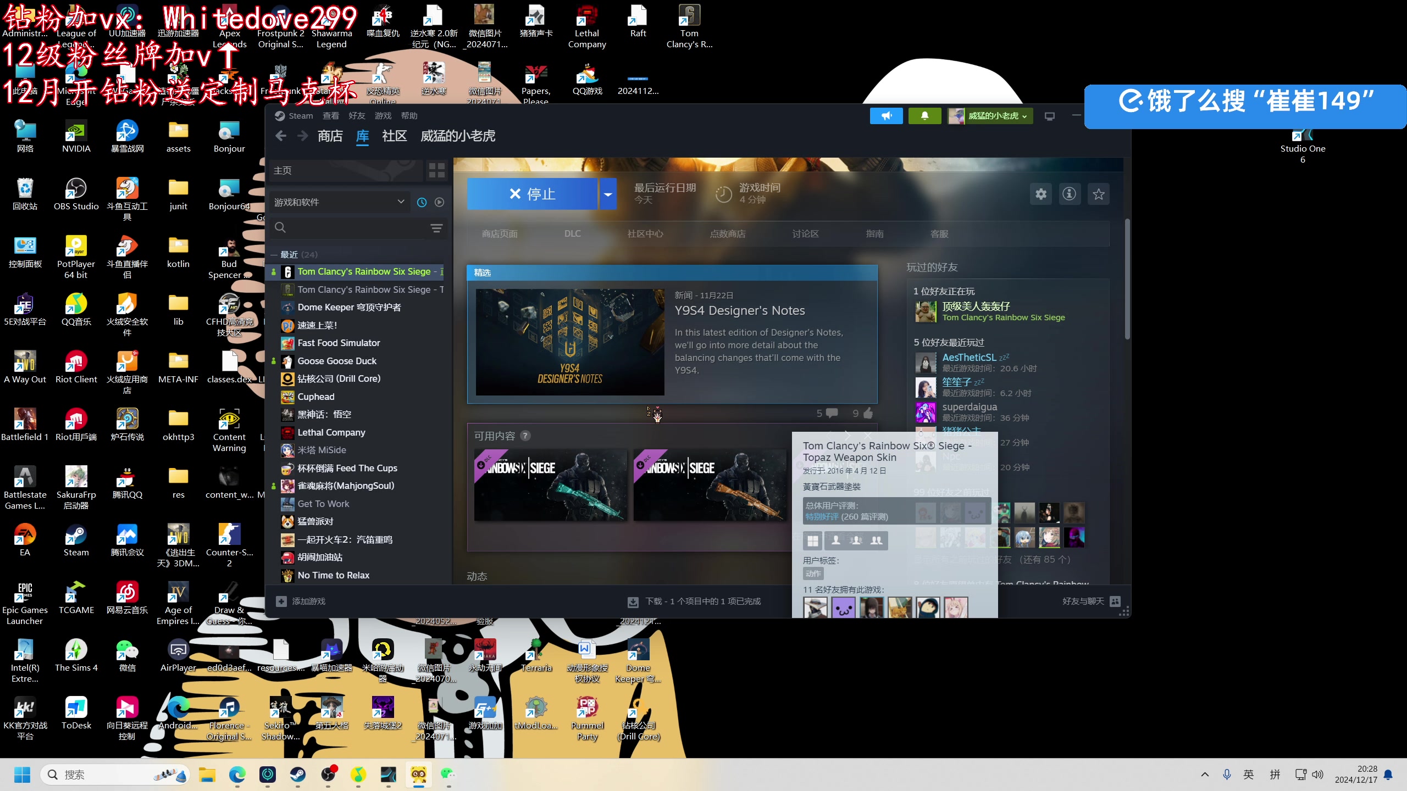Screen dimensions: 1407x791
Task: Enter Big Picture mode monitor icon
Action: click(1050, 116)
